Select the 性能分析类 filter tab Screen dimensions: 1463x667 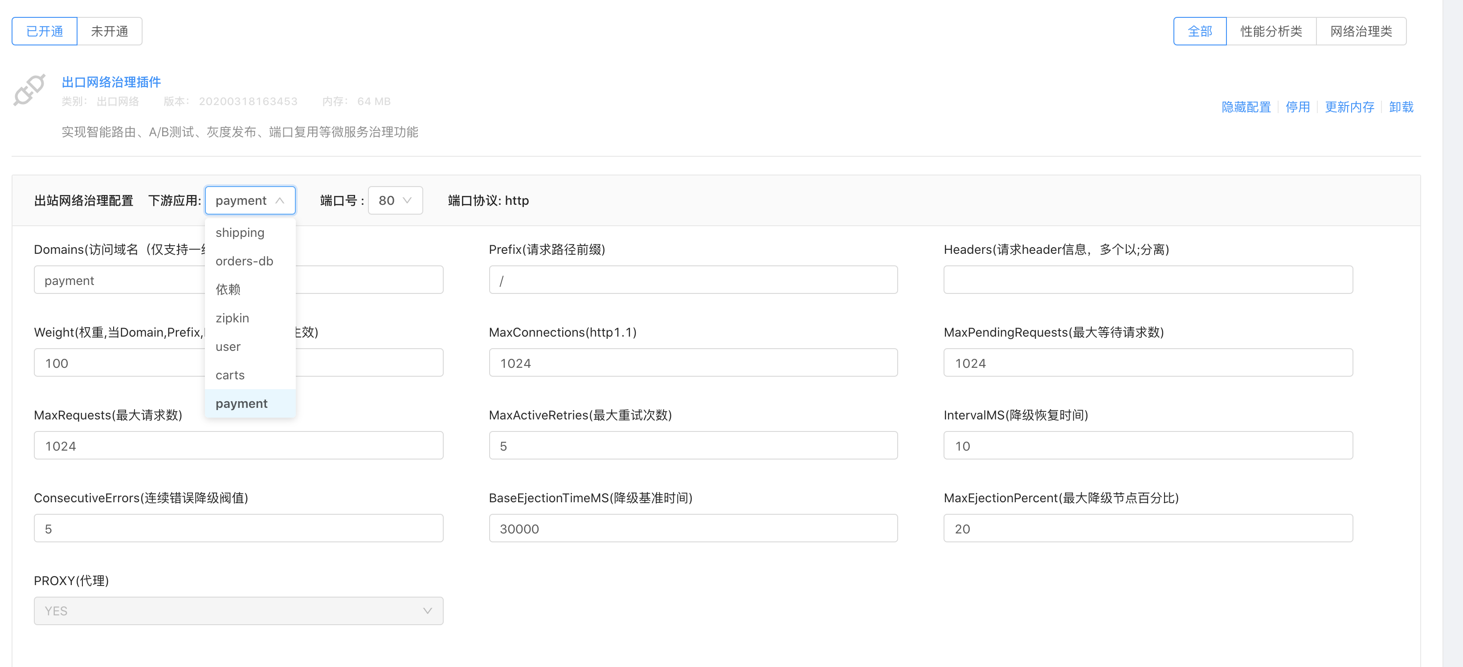[x=1271, y=31]
